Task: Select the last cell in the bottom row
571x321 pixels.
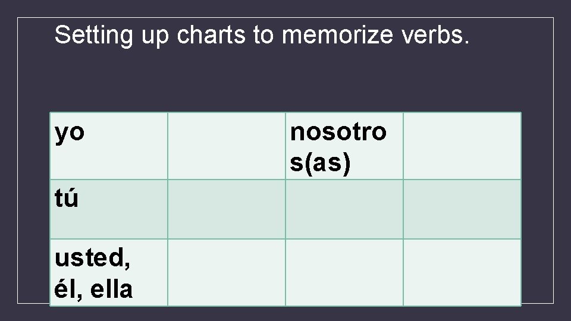Action: tap(462, 272)
